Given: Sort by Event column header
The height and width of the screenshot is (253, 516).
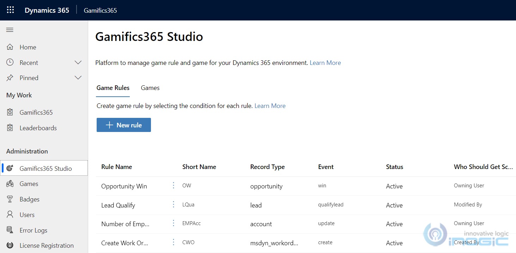Looking at the screenshot, I should coord(326,167).
